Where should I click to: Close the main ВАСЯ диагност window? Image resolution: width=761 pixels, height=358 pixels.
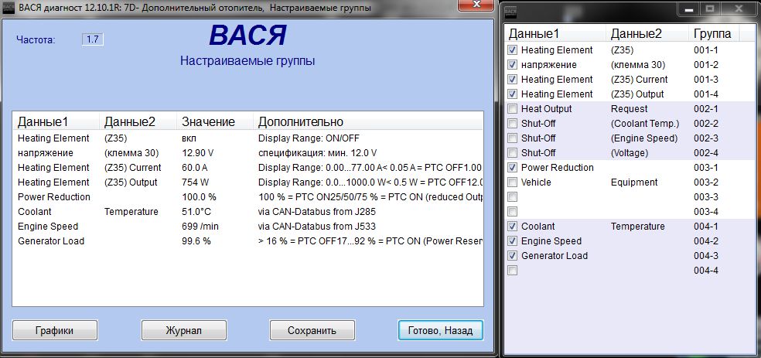[476, 4]
